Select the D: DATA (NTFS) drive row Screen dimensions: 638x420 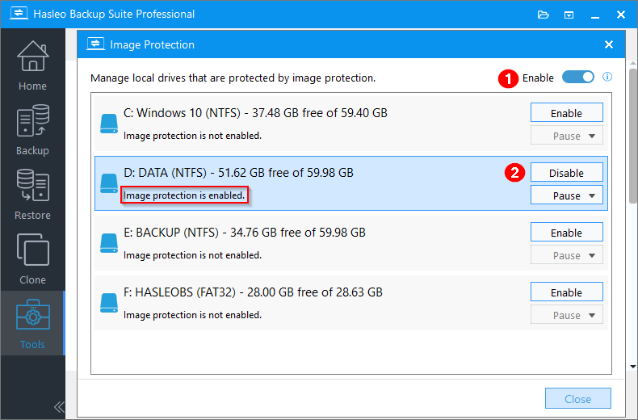[351, 183]
